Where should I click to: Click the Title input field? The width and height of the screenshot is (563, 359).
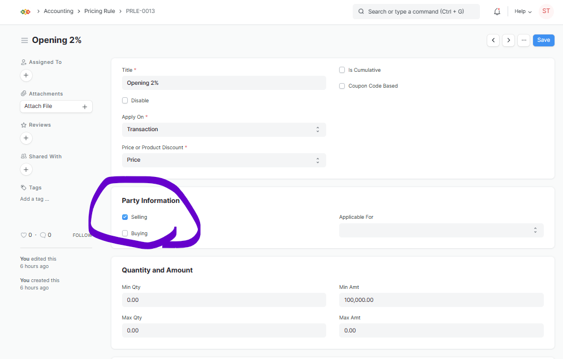tap(224, 83)
